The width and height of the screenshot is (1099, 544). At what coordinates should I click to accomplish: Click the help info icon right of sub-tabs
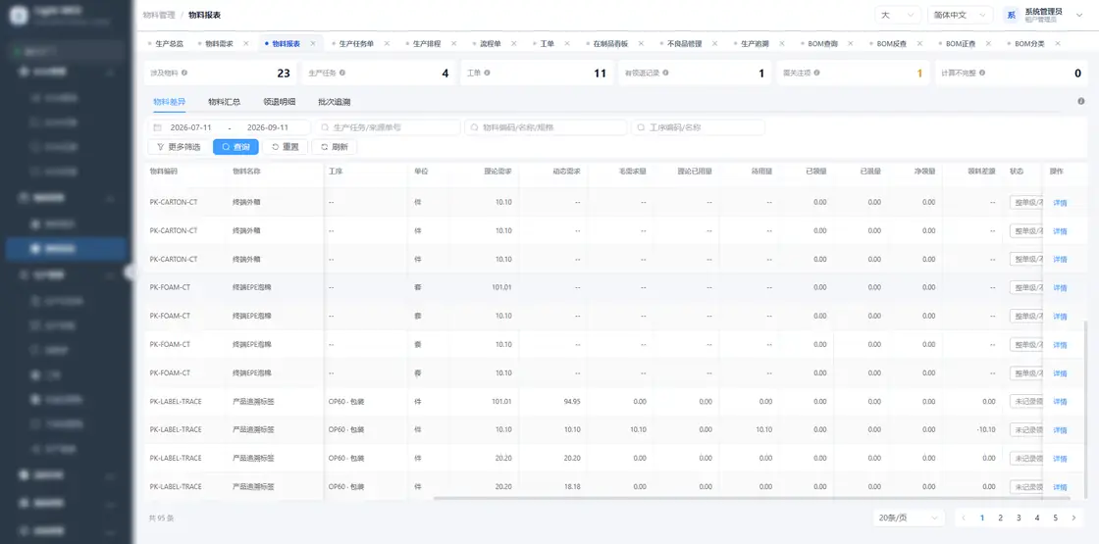pos(1080,102)
